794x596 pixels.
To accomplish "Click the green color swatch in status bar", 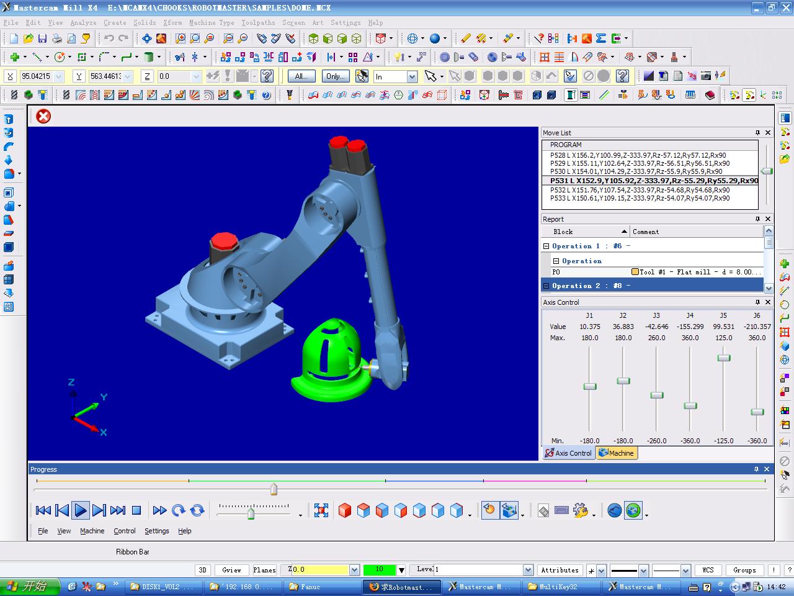I will [379, 570].
